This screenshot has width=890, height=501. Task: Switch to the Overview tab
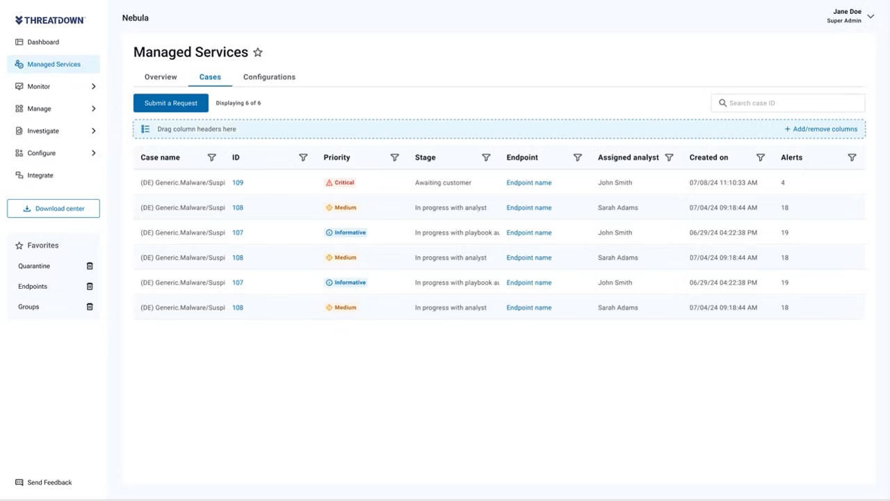pos(161,77)
